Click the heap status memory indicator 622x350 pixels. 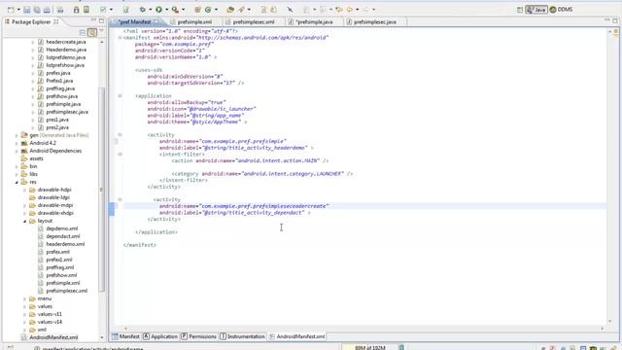coord(369,348)
